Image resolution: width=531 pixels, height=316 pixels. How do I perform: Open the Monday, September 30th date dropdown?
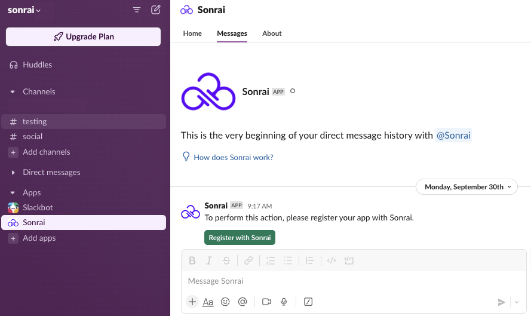(466, 187)
